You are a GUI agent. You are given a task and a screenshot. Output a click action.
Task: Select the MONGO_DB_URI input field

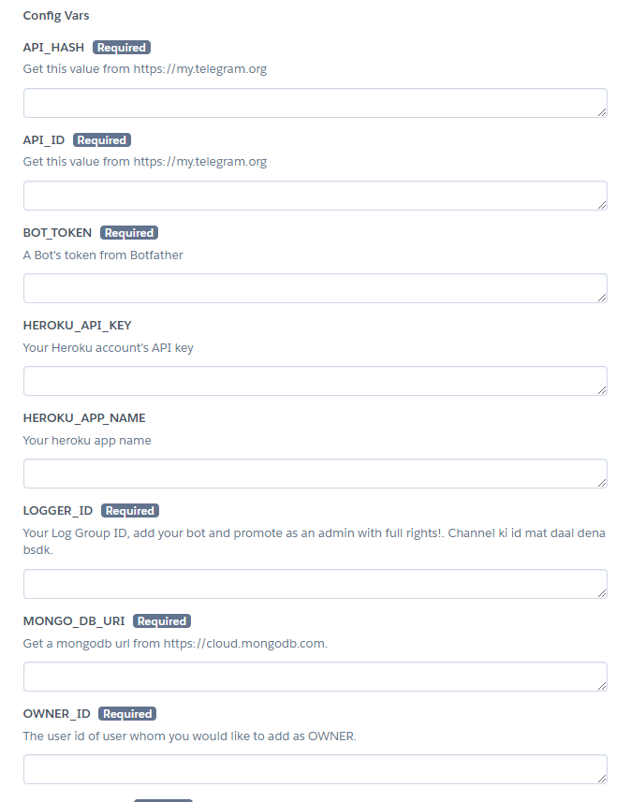[x=315, y=677]
